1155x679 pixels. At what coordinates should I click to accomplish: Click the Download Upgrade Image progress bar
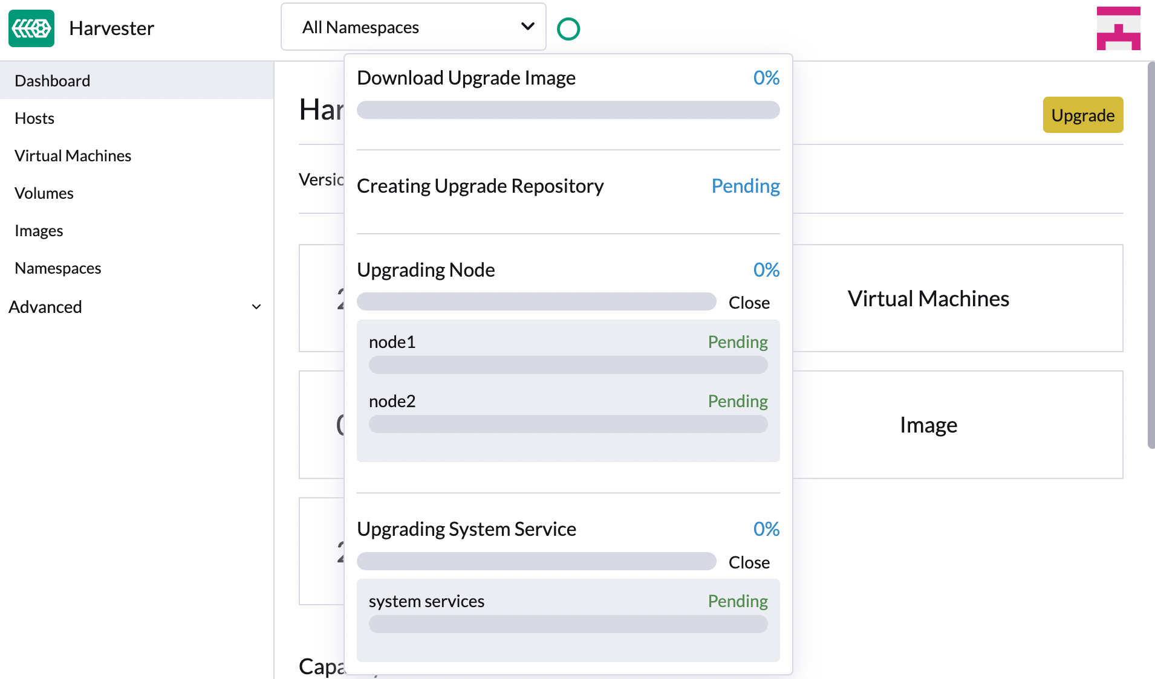click(568, 109)
